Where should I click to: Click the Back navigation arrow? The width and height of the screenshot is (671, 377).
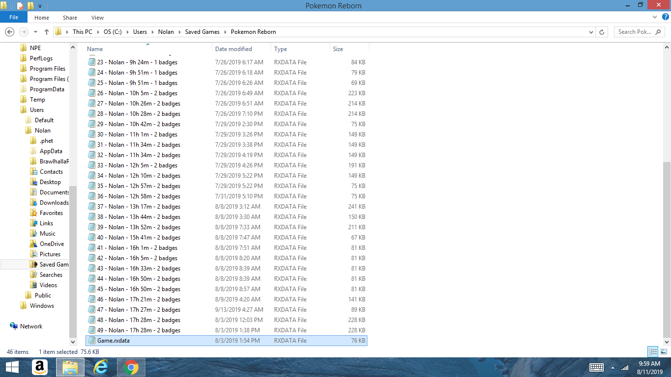pyautogui.click(x=9, y=32)
